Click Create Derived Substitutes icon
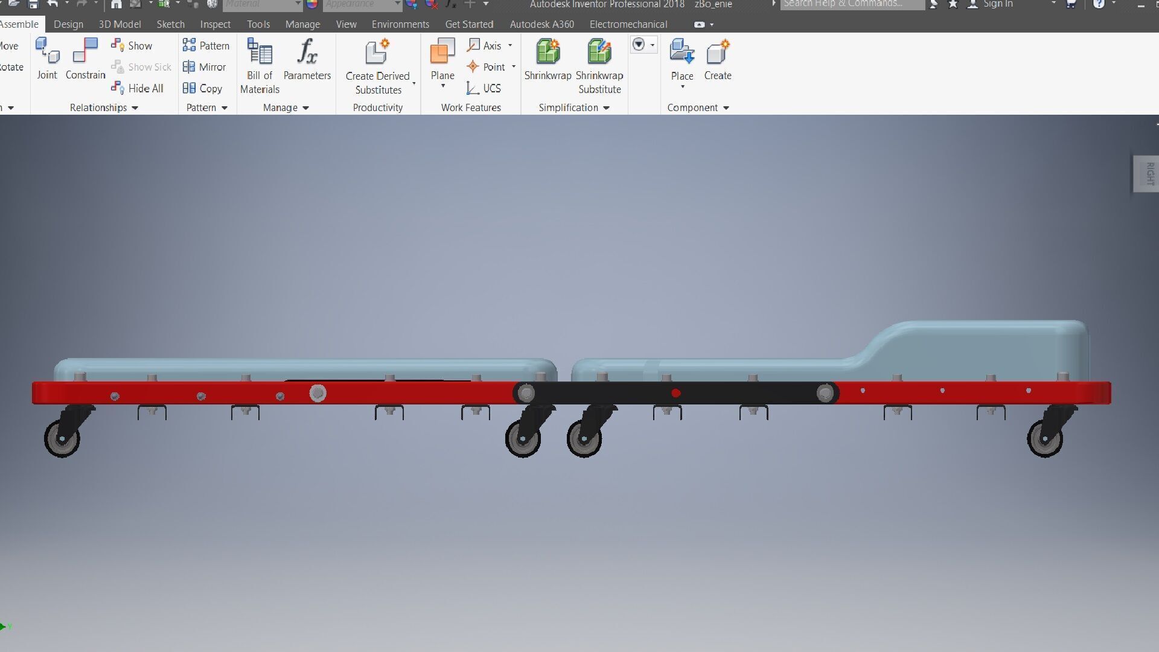 click(x=377, y=53)
